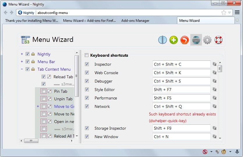Switch to Thank you for installing tab
The image size is (243, 157).
tap(32, 21)
